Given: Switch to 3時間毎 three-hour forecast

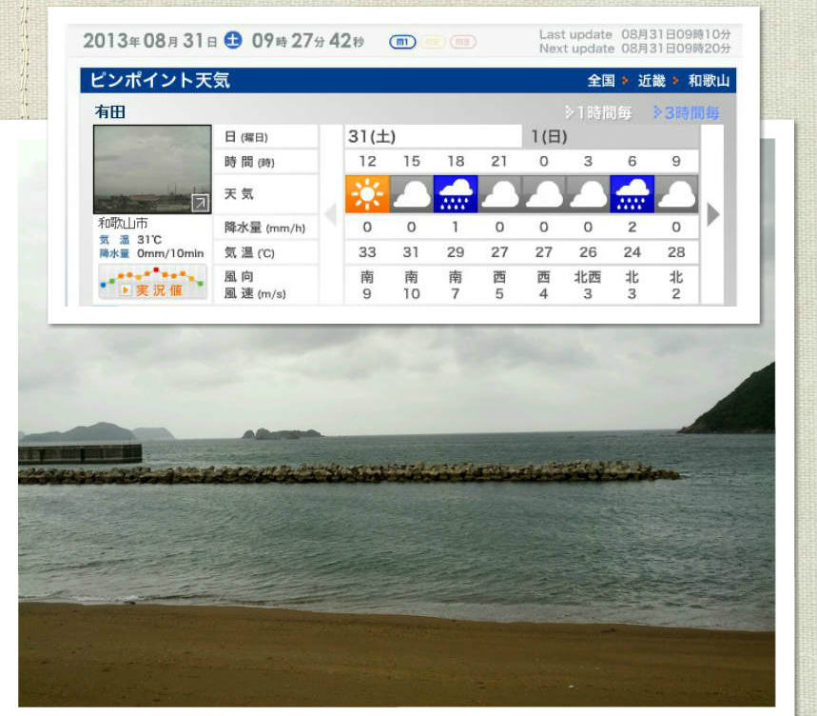Looking at the screenshot, I should (x=687, y=113).
